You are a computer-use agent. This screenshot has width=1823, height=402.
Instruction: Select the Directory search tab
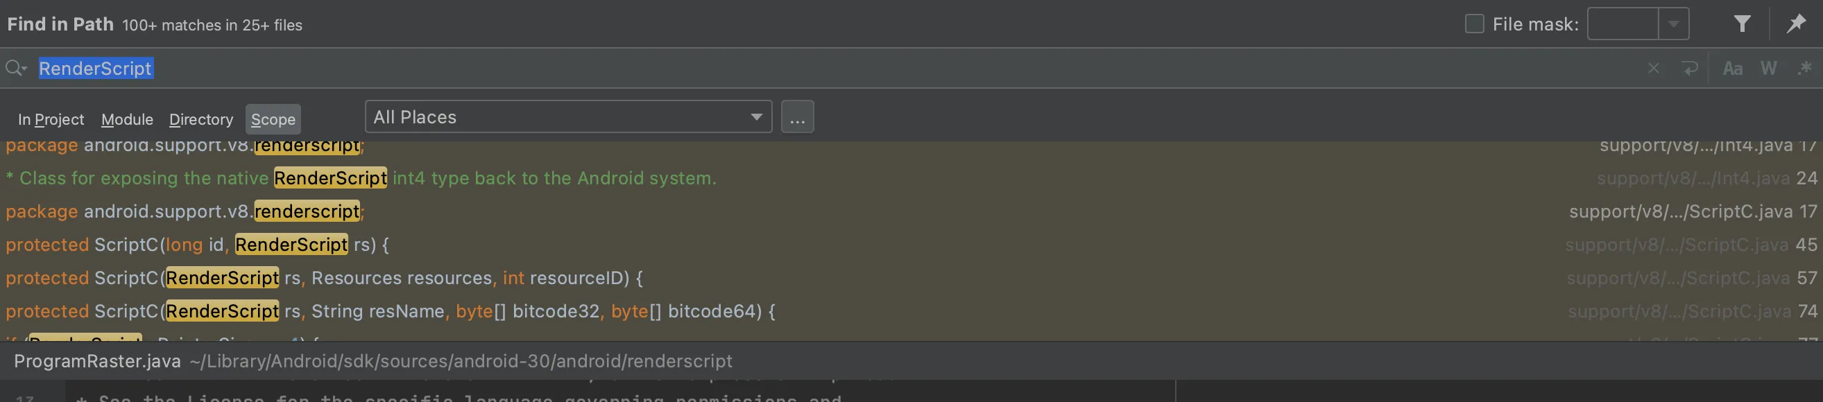coord(201,119)
